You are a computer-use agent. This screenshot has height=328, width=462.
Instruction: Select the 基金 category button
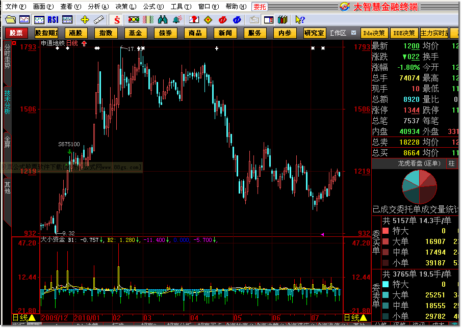click(136, 33)
